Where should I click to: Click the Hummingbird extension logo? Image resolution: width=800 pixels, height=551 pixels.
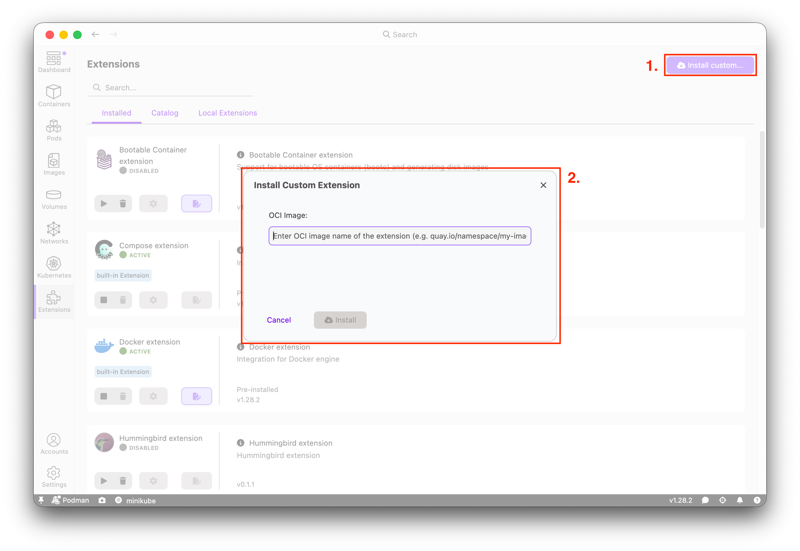tap(104, 442)
